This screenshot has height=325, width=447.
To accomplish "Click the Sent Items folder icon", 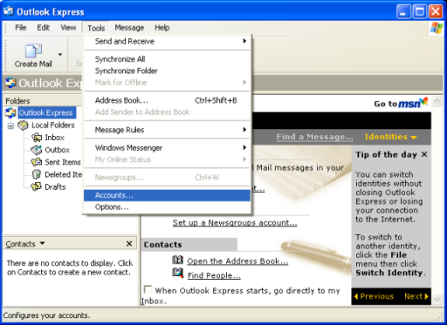I will (x=37, y=162).
